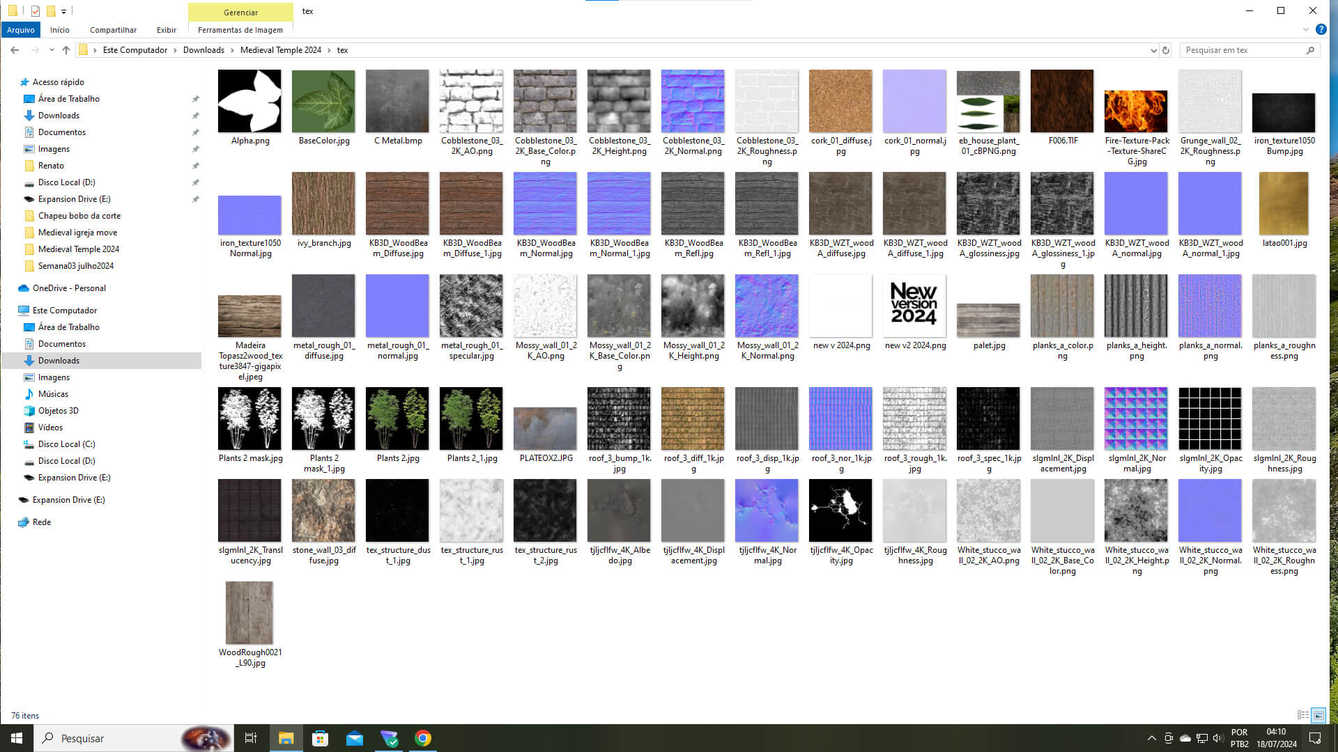Switch to details list view icon

point(1302,715)
